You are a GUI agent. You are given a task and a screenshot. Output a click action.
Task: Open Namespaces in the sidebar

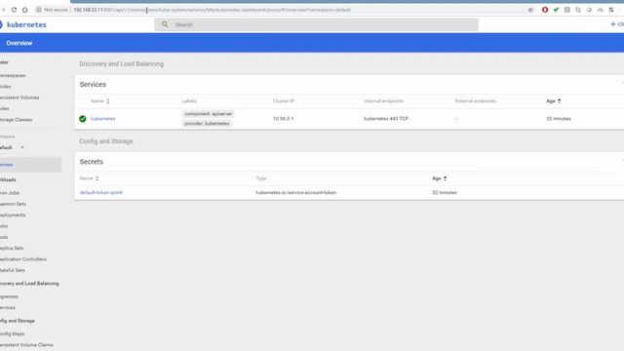coord(13,75)
